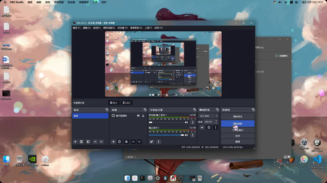The height and width of the screenshot is (183, 327).
Task: Remove the selected scene with the trash icon
Action: 81,141
